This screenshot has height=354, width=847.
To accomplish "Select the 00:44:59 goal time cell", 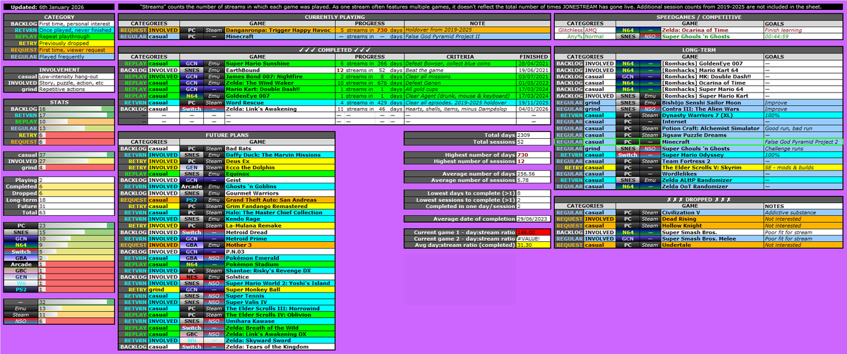I will coord(803,37).
